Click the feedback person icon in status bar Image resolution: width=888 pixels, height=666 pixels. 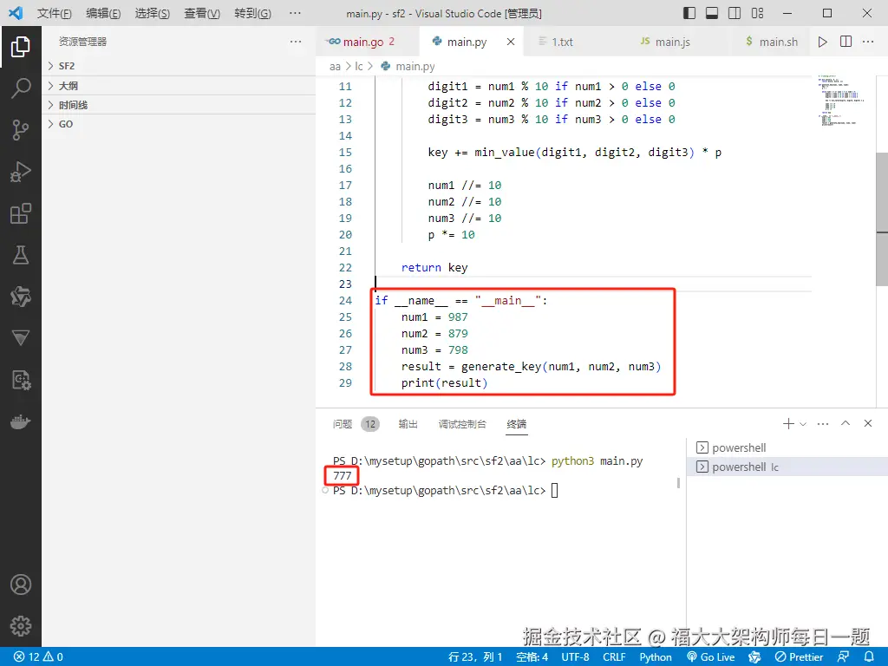click(x=843, y=657)
